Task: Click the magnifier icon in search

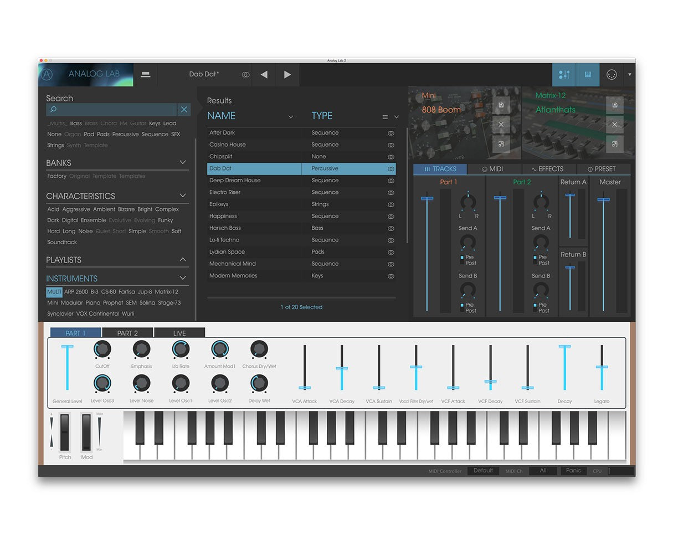Action: 53,110
